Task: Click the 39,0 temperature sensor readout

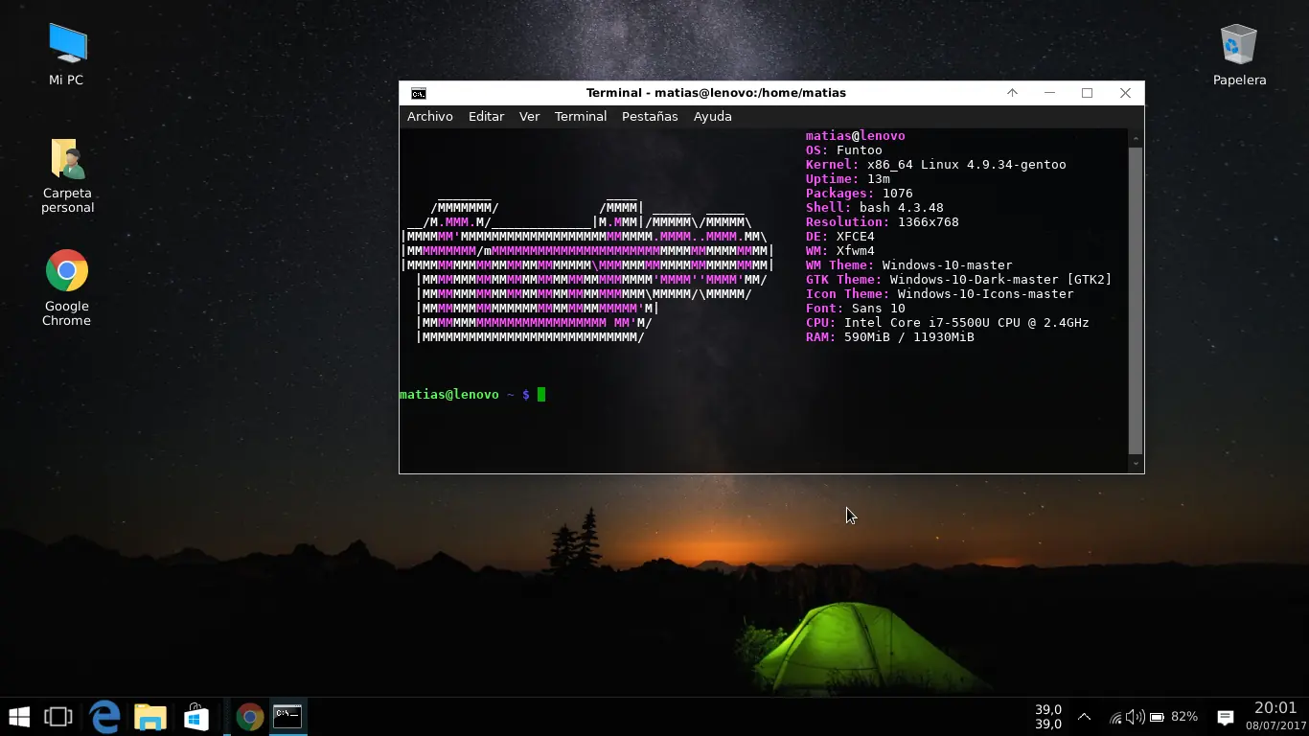Action: 1048,717
